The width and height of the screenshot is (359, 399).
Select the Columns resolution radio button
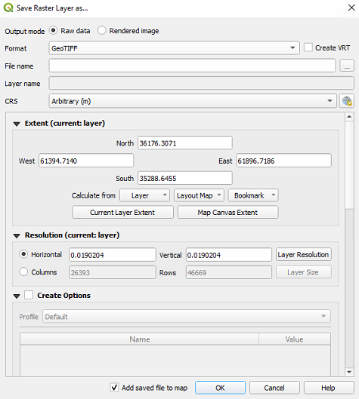point(23,272)
